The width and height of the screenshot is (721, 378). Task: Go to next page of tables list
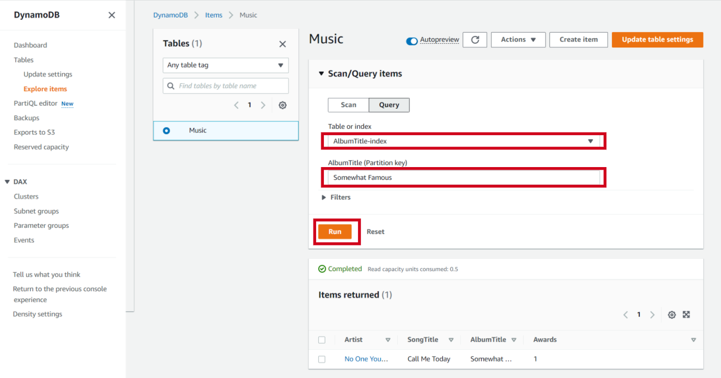click(x=263, y=105)
